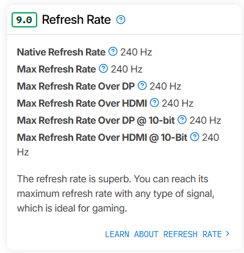Click the 9.0 score badge
The image size is (244, 253).
point(24,20)
